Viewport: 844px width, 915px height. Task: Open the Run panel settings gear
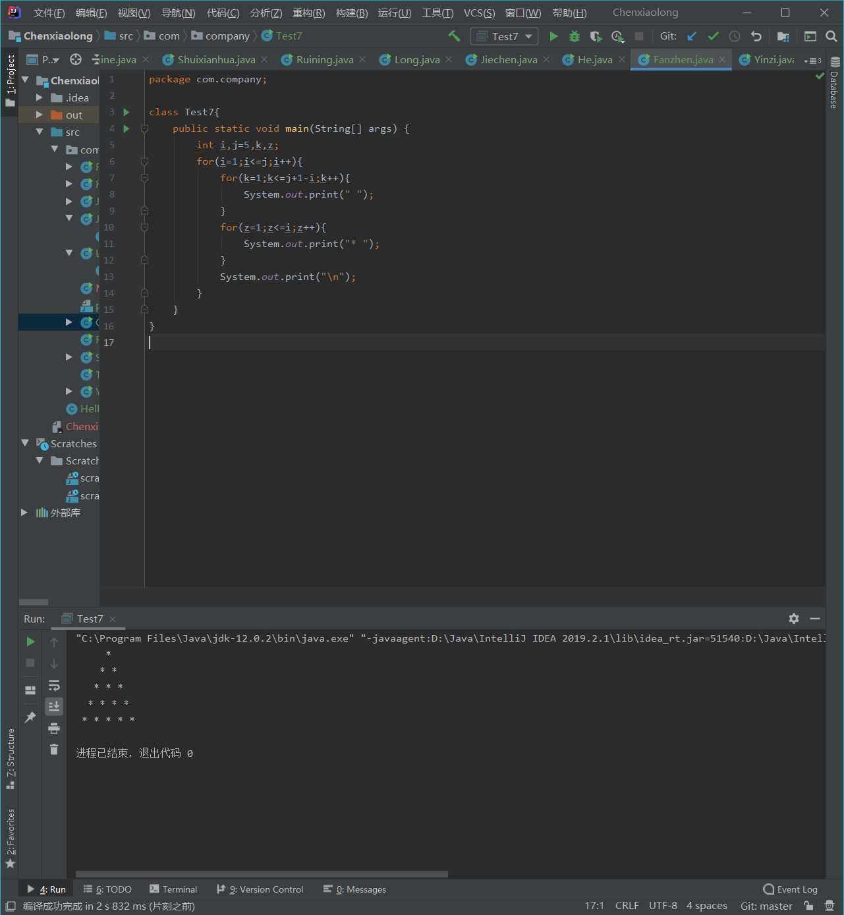click(x=794, y=619)
